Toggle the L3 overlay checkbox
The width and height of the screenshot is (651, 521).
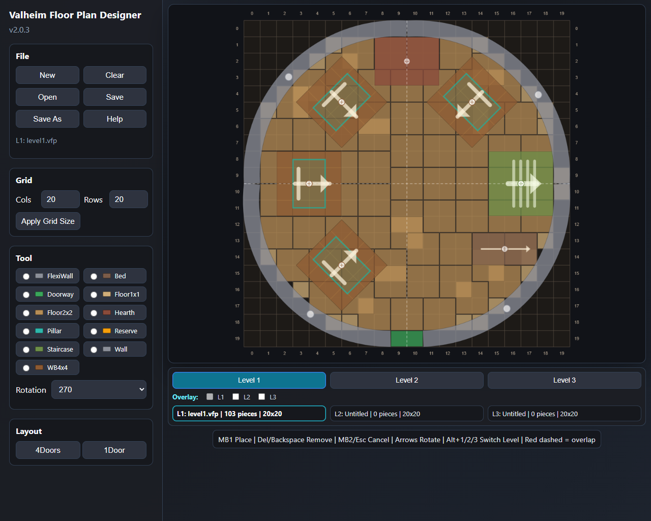coord(261,397)
